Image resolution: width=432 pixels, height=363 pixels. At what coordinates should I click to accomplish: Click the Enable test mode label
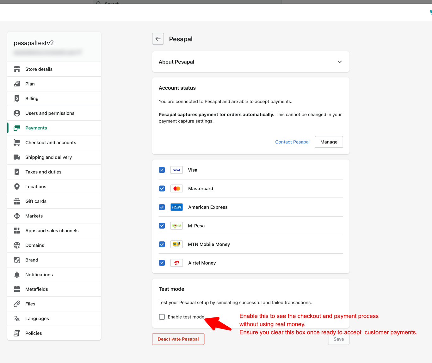click(186, 317)
